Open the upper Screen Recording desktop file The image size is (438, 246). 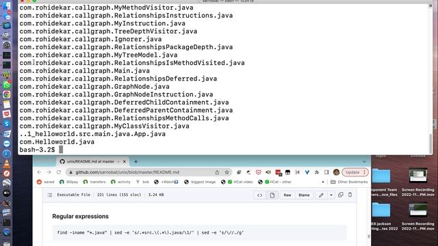coord(418,182)
